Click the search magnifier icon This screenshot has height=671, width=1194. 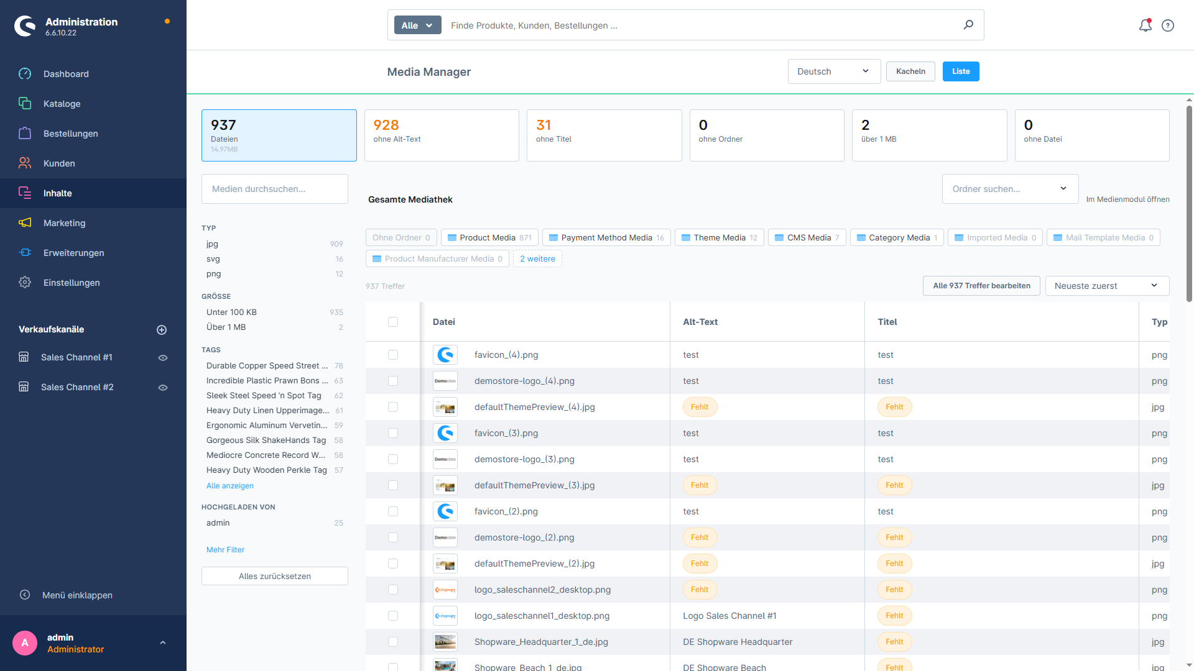tap(968, 25)
